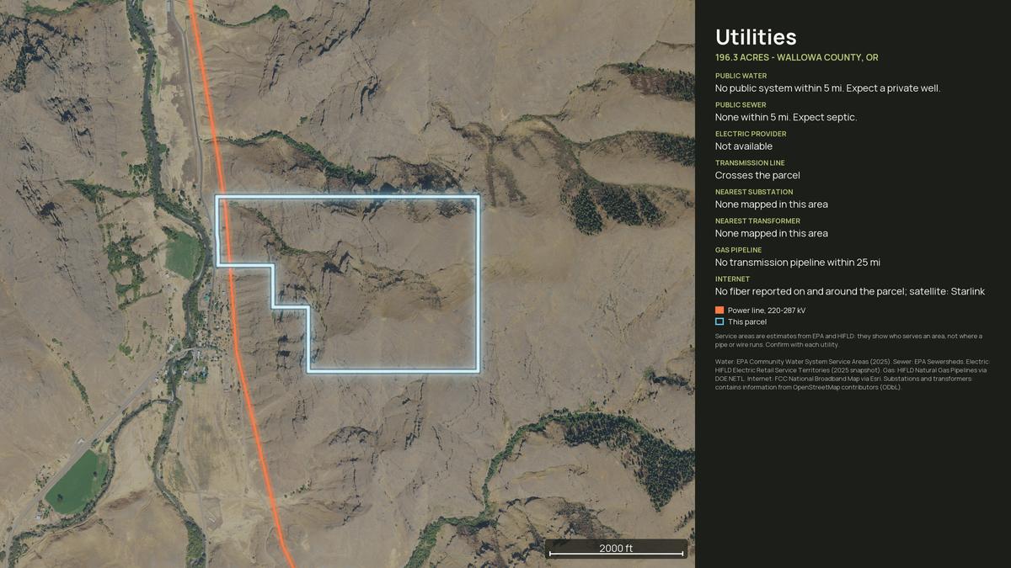Viewport: 1011px width, 568px height.
Task: Click the PUBLIC SEWER label
Action: coord(741,104)
